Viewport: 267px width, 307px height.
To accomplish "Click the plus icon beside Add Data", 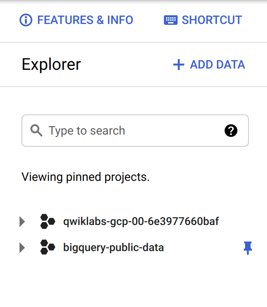I will coord(179,65).
